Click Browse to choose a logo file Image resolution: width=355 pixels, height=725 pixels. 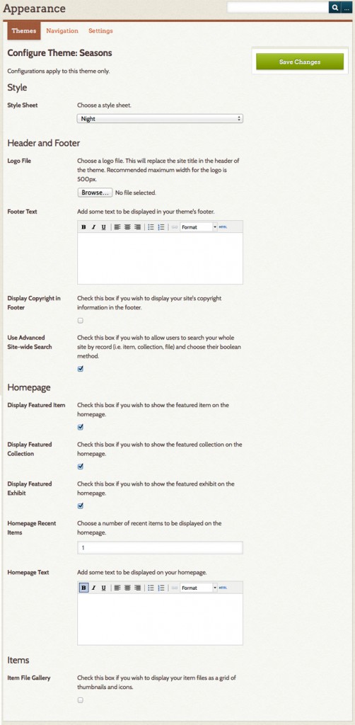[x=95, y=193]
